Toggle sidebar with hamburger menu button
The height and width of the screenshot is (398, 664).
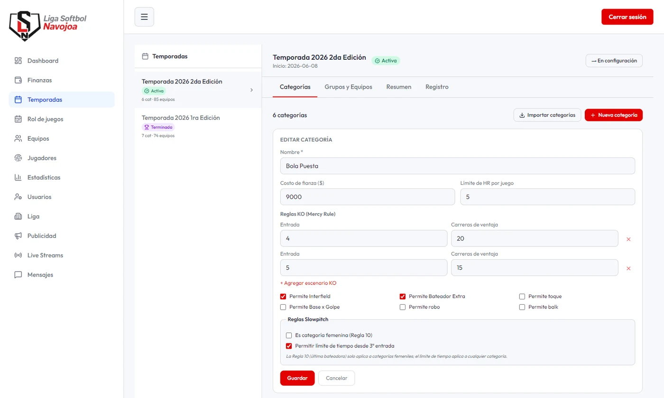[144, 17]
